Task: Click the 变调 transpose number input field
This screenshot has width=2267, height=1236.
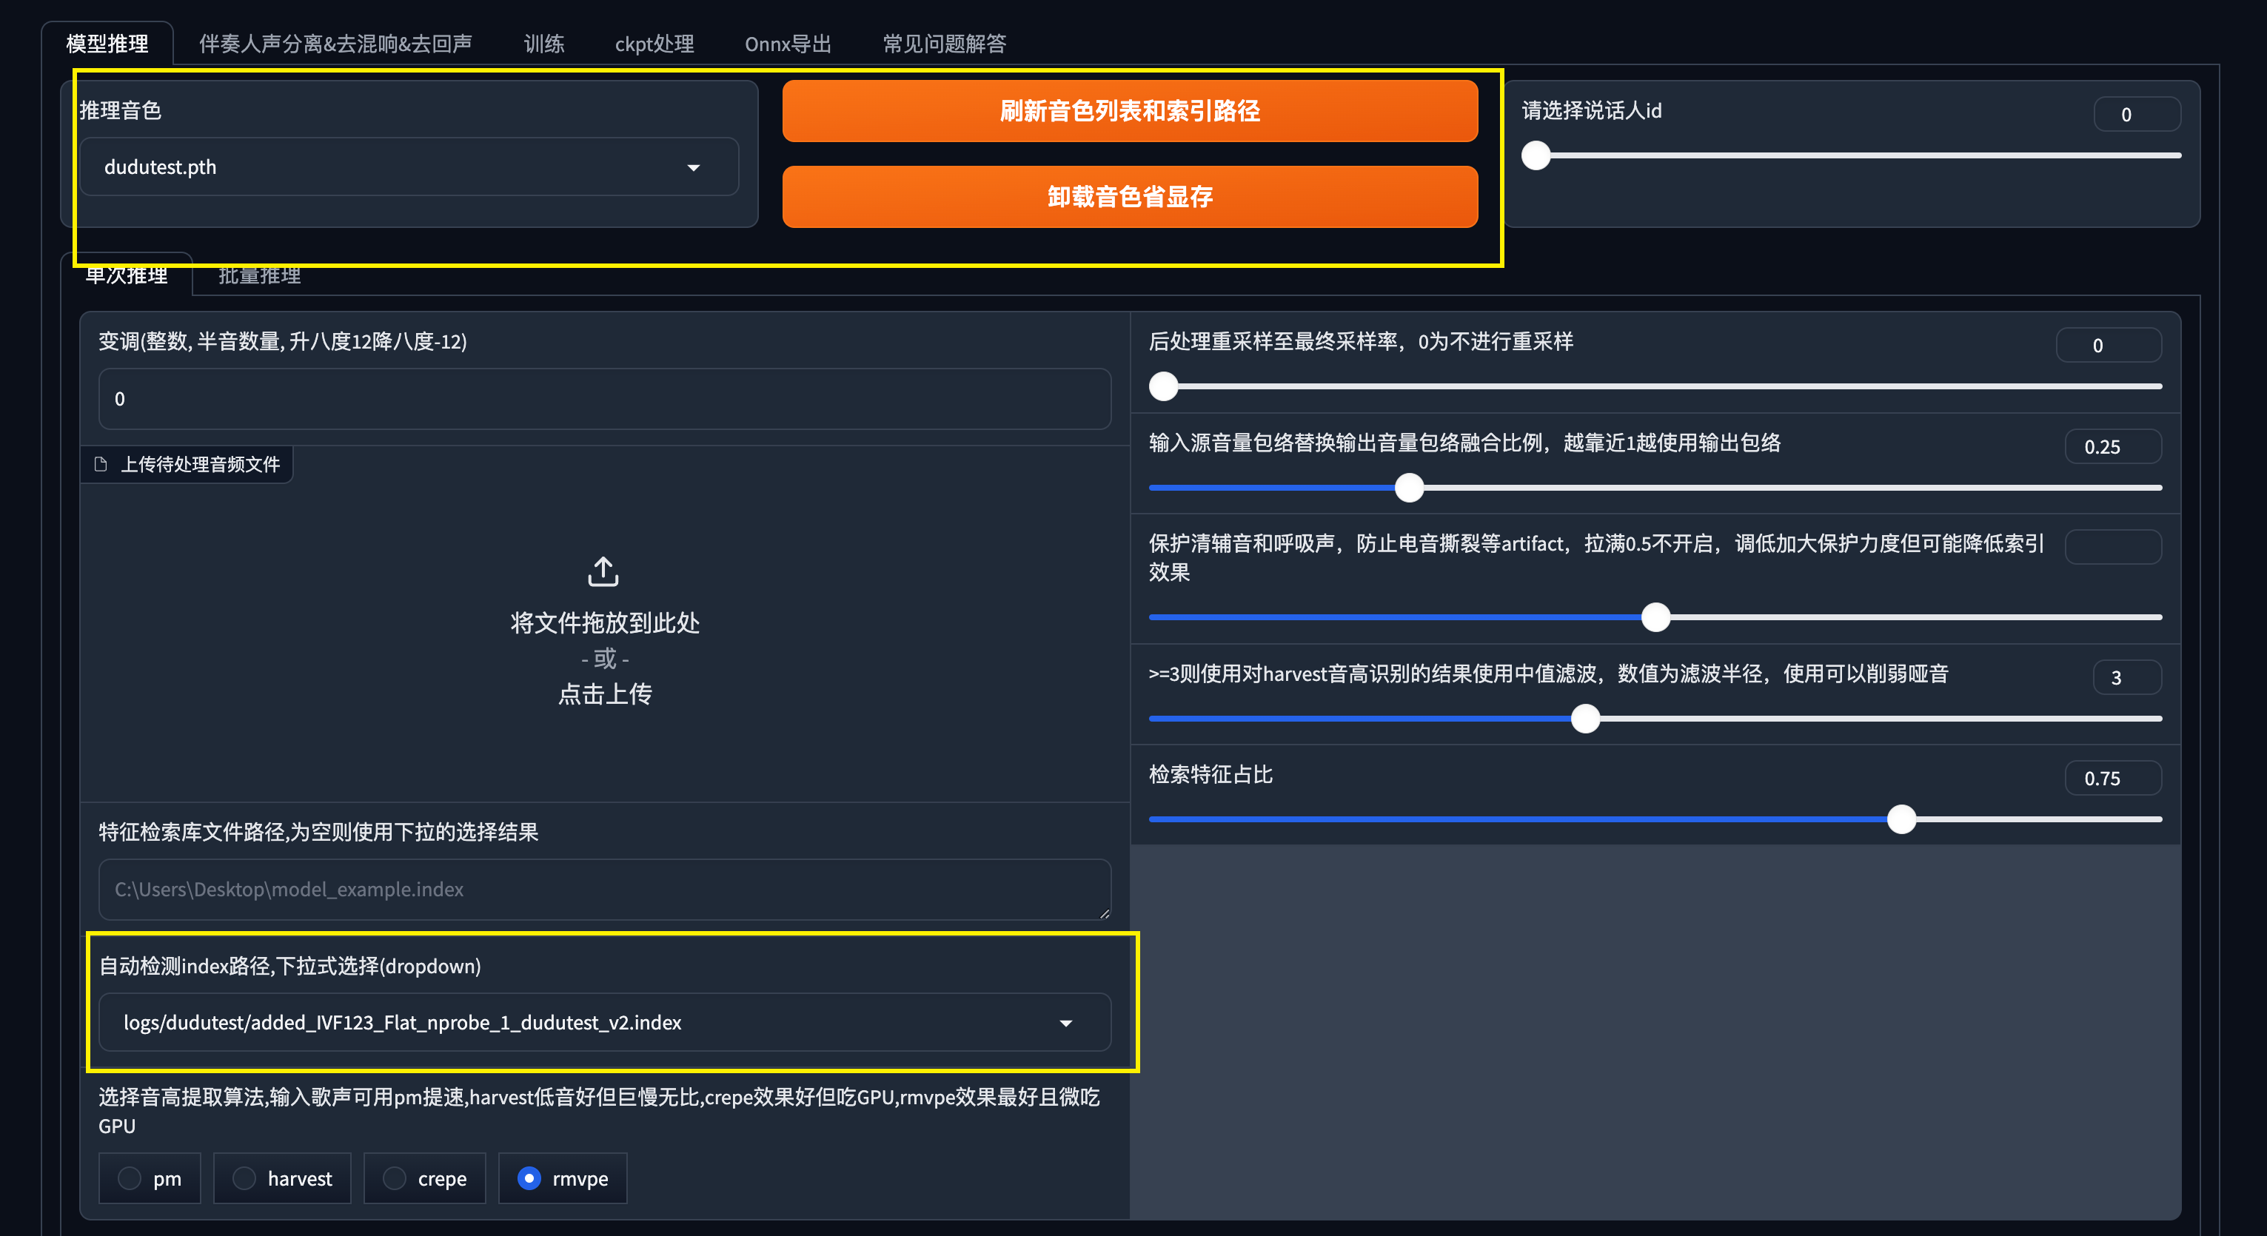Action: [603, 398]
